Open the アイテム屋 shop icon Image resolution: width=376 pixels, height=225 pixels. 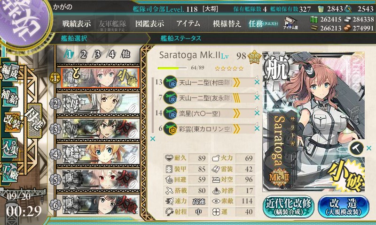pyautogui.click(x=290, y=23)
